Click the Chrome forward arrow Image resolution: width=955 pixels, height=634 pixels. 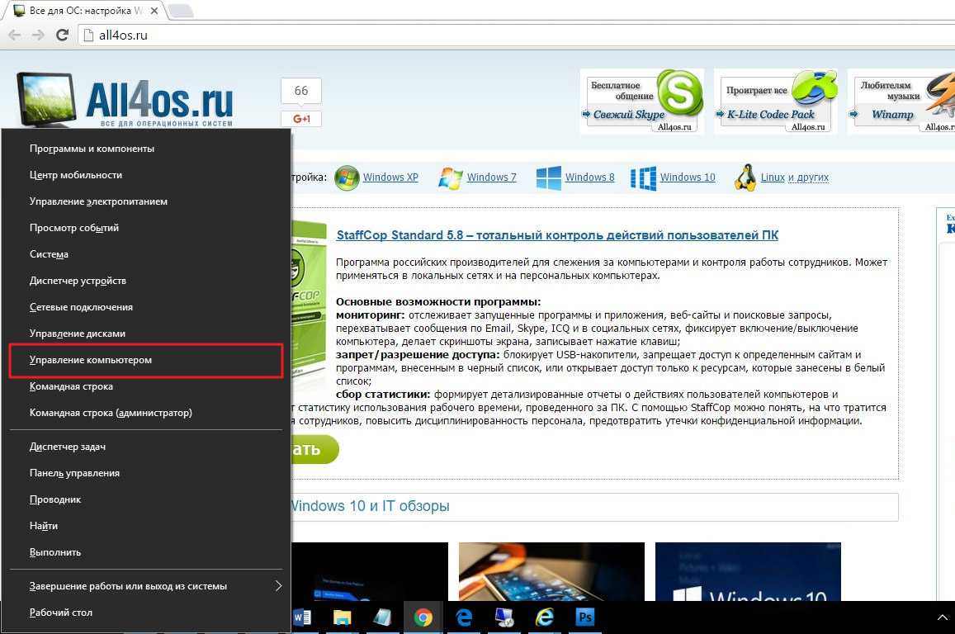pos(38,35)
